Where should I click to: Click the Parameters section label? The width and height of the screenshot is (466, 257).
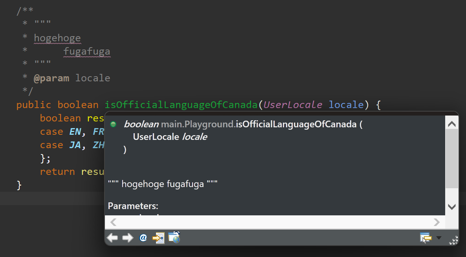coord(133,206)
